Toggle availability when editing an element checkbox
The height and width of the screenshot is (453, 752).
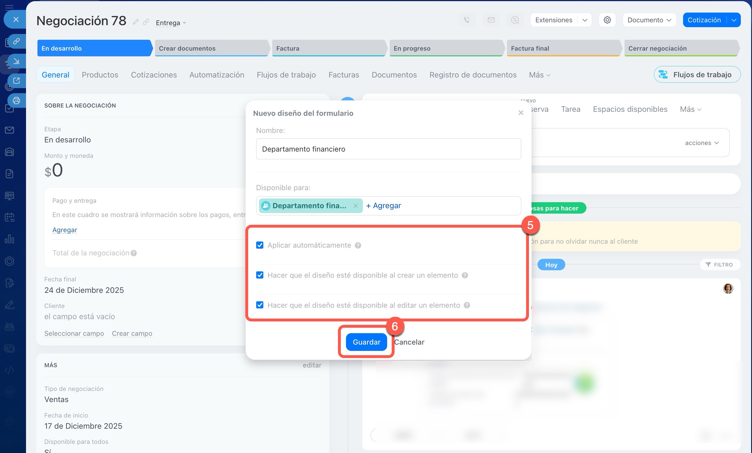(260, 305)
